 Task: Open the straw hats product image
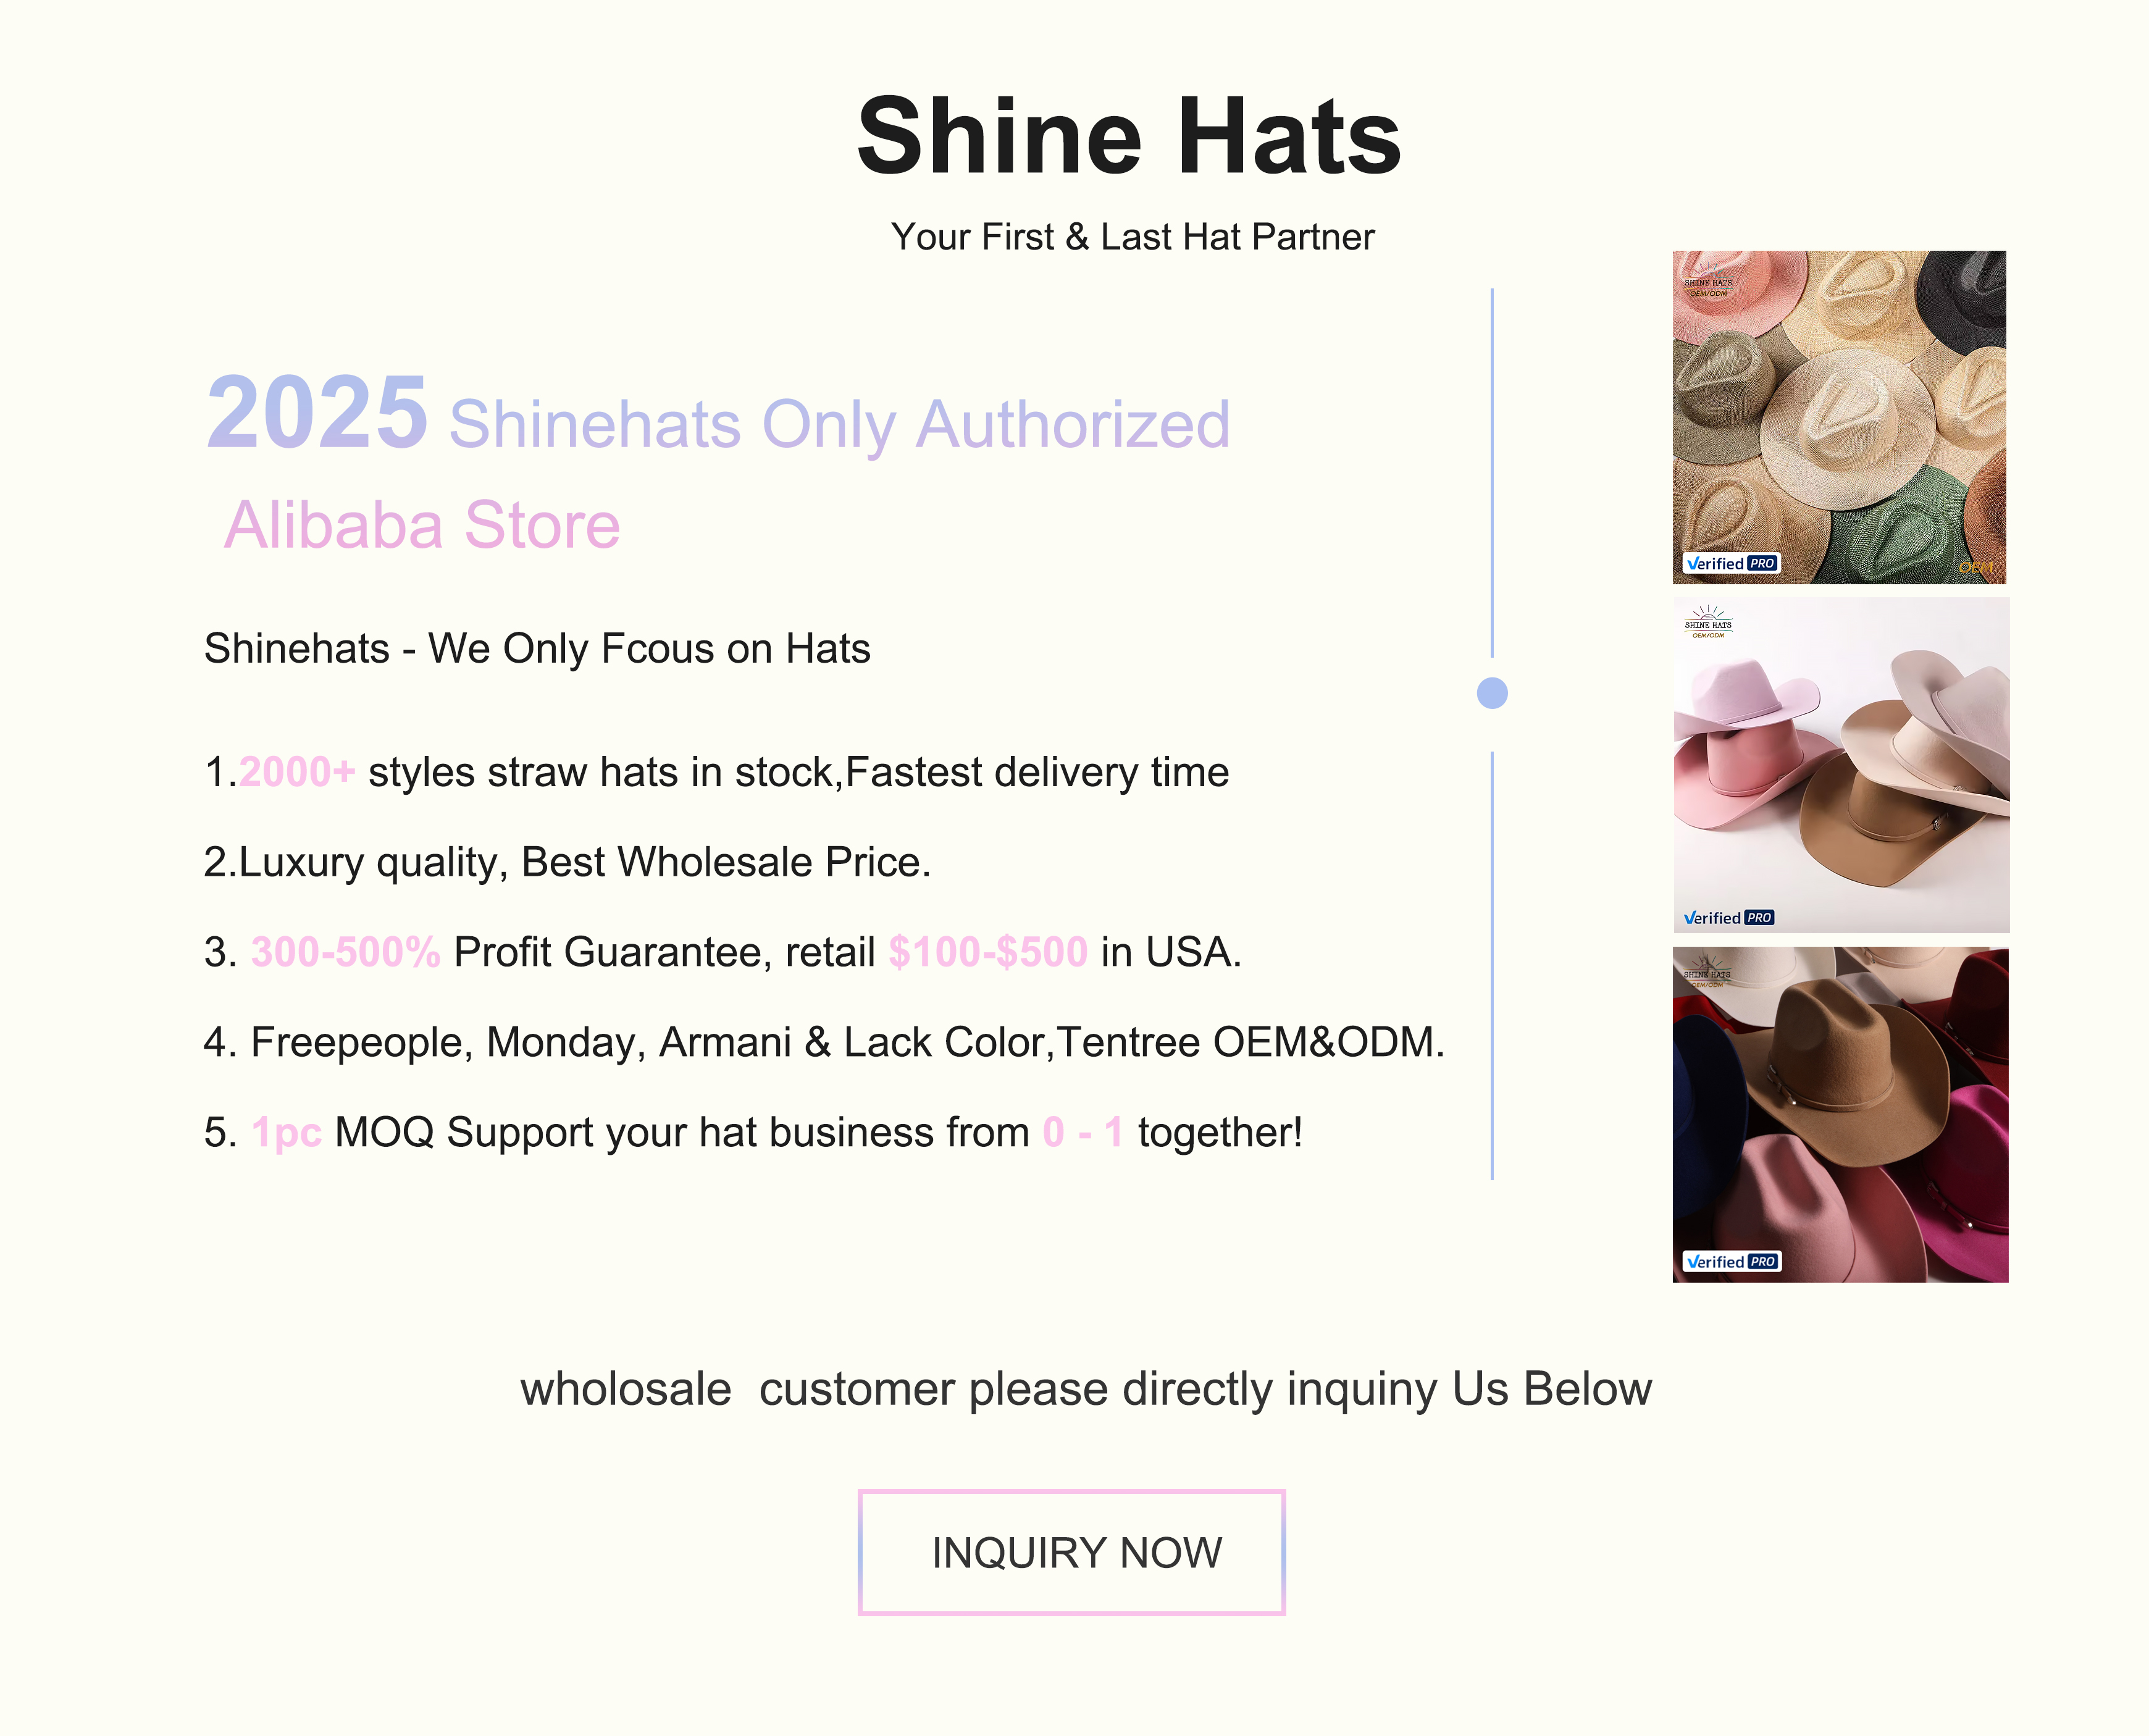pyautogui.click(x=1839, y=417)
